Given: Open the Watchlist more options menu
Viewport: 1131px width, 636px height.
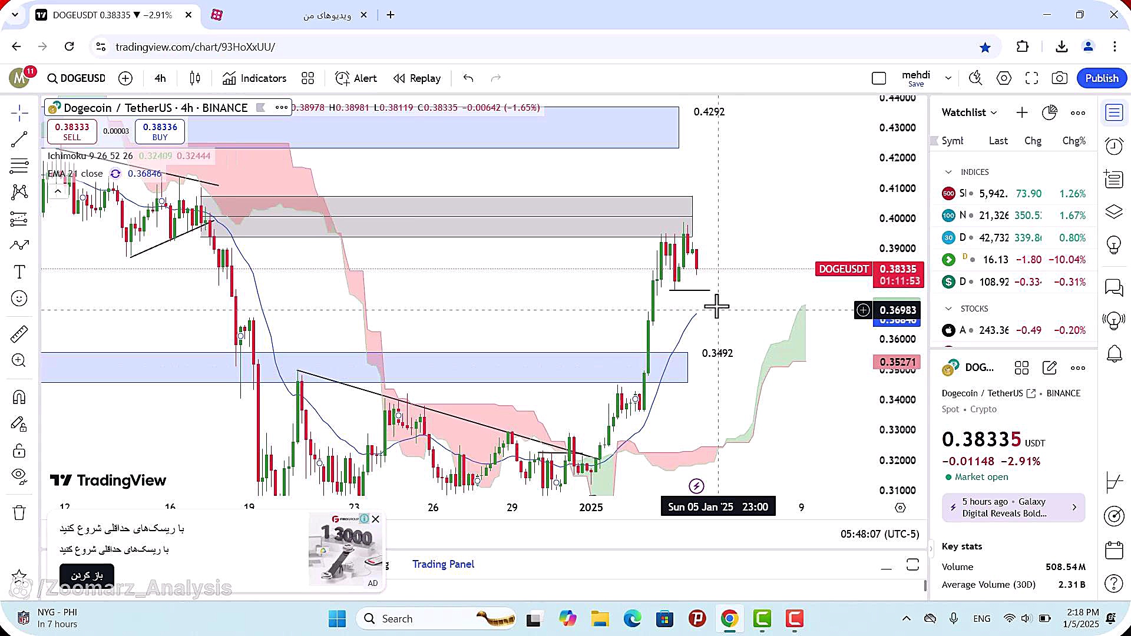Looking at the screenshot, I should pos(1078,112).
